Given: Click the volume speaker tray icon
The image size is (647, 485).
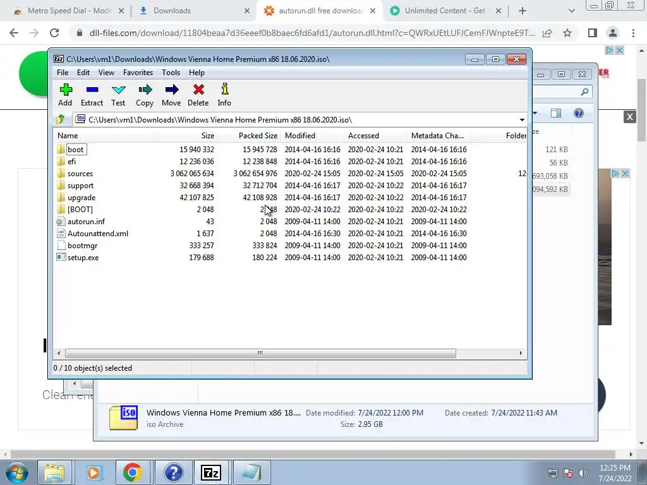Looking at the screenshot, I should (x=583, y=473).
